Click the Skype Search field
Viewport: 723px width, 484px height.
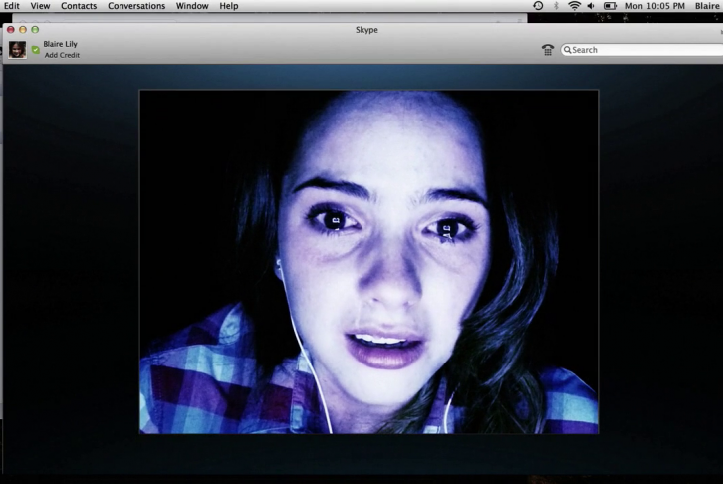pyautogui.click(x=642, y=50)
